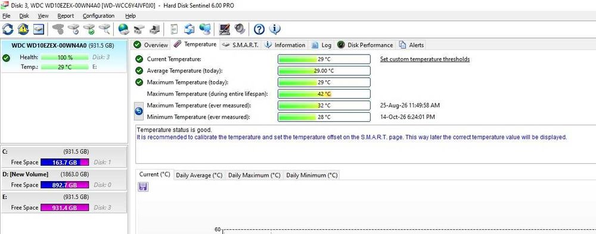596x234 pixels.
Task: Switch to the Overview tab
Action: [x=151, y=45]
